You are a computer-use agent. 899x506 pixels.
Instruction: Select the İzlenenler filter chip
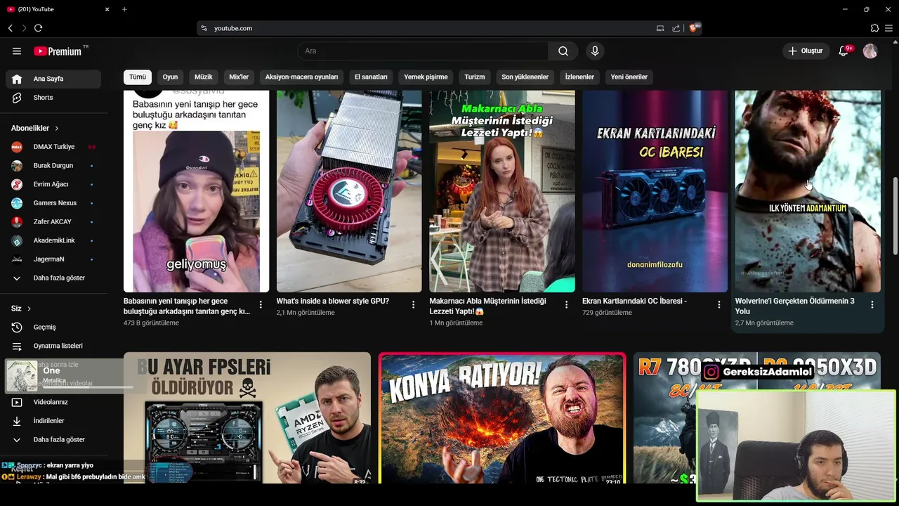tap(579, 77)
